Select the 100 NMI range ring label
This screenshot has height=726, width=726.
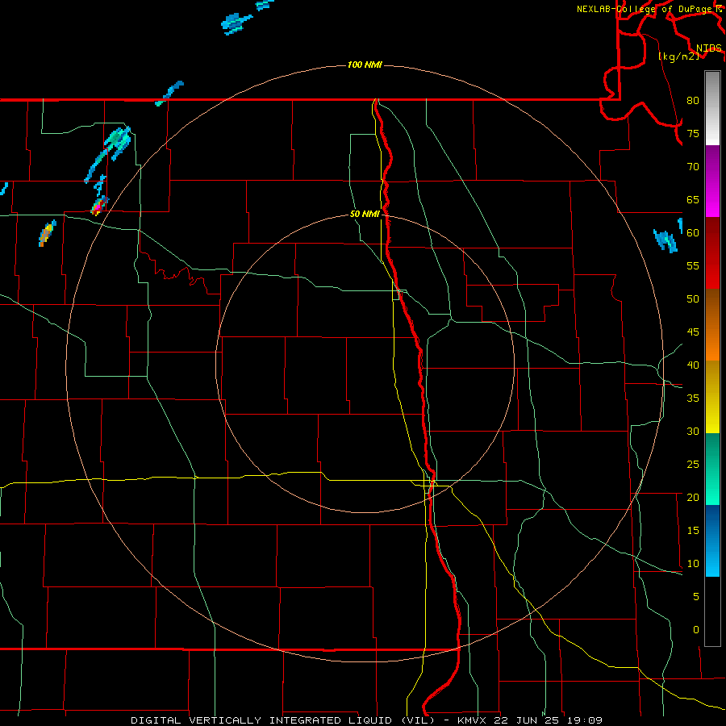(365, 65)
